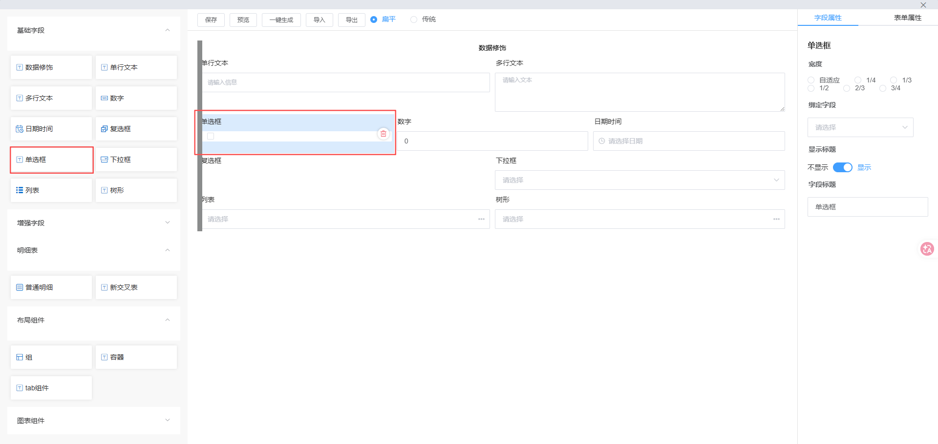
Task: Select the 1/3 width option
Action: [894, 80]
